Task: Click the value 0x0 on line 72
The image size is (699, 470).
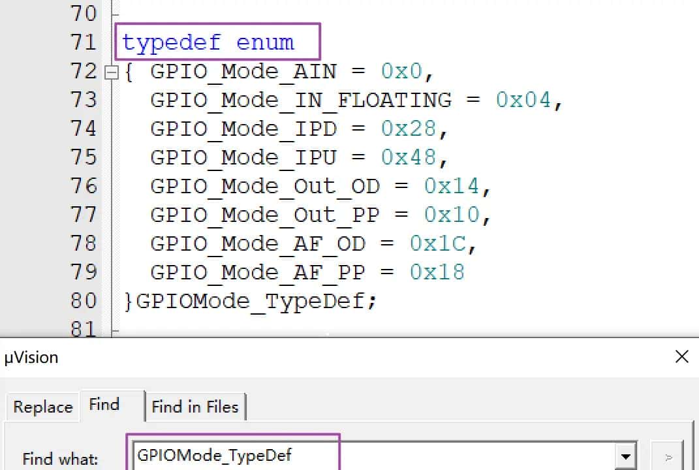Action: coord(401,71)
